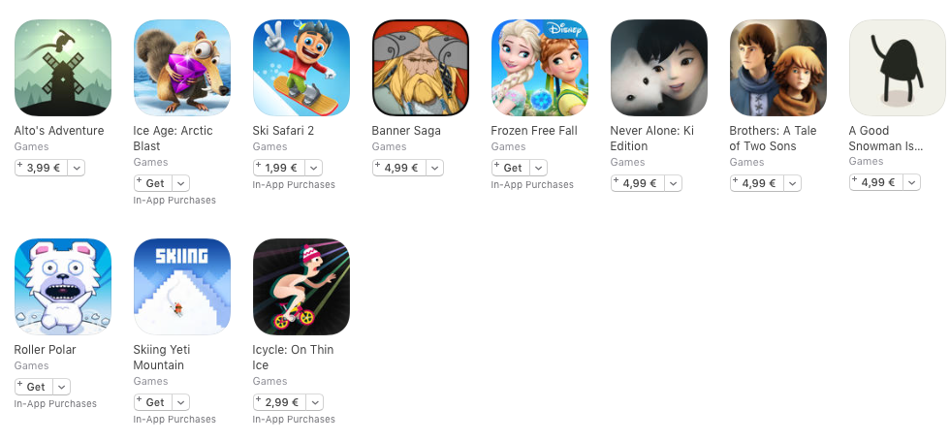This screenshot has width=950, height=441.
Task: Open the Frozen Free Fall Disney icon
Action: coord(540,68)
